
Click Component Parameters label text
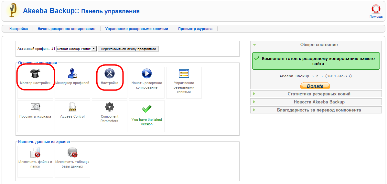click(110, 119)
